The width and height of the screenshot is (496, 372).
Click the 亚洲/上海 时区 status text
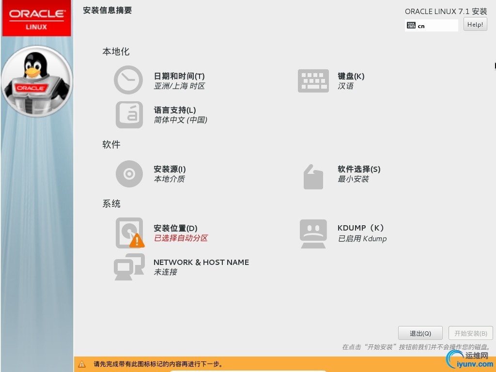pyautogui.click(x=179, y=86)
